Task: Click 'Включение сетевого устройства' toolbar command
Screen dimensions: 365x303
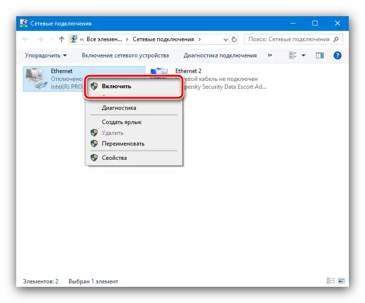Action: [125, 55]
